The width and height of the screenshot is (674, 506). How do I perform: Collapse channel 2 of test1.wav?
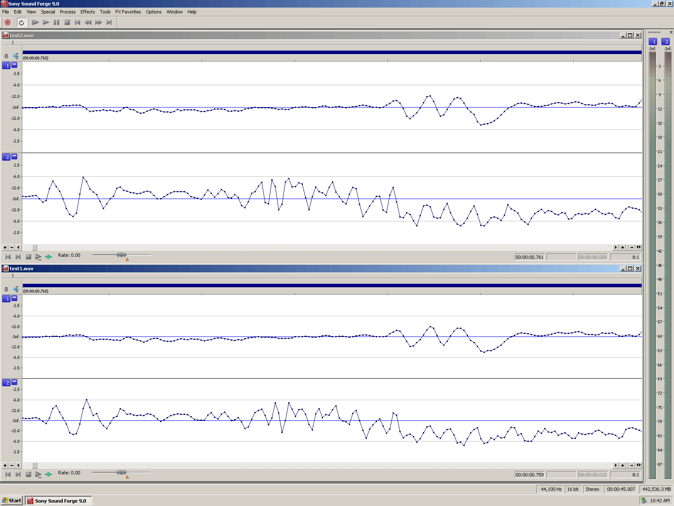14,382
